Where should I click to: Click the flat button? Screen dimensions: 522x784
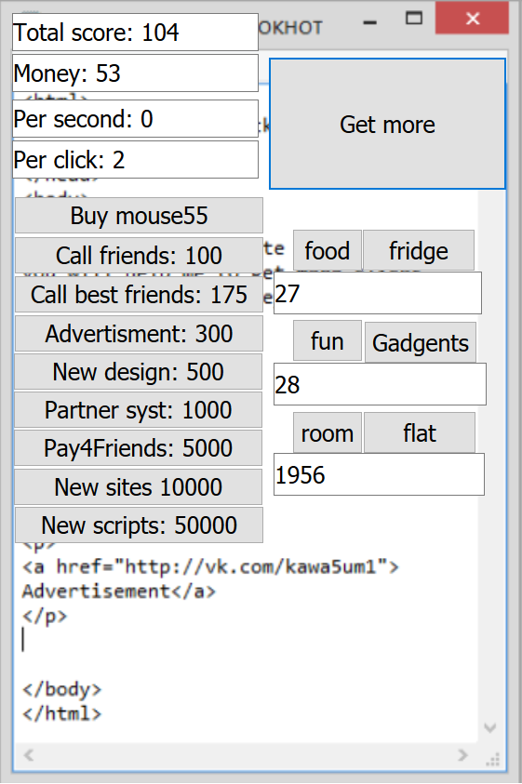(x=420, y=433)
